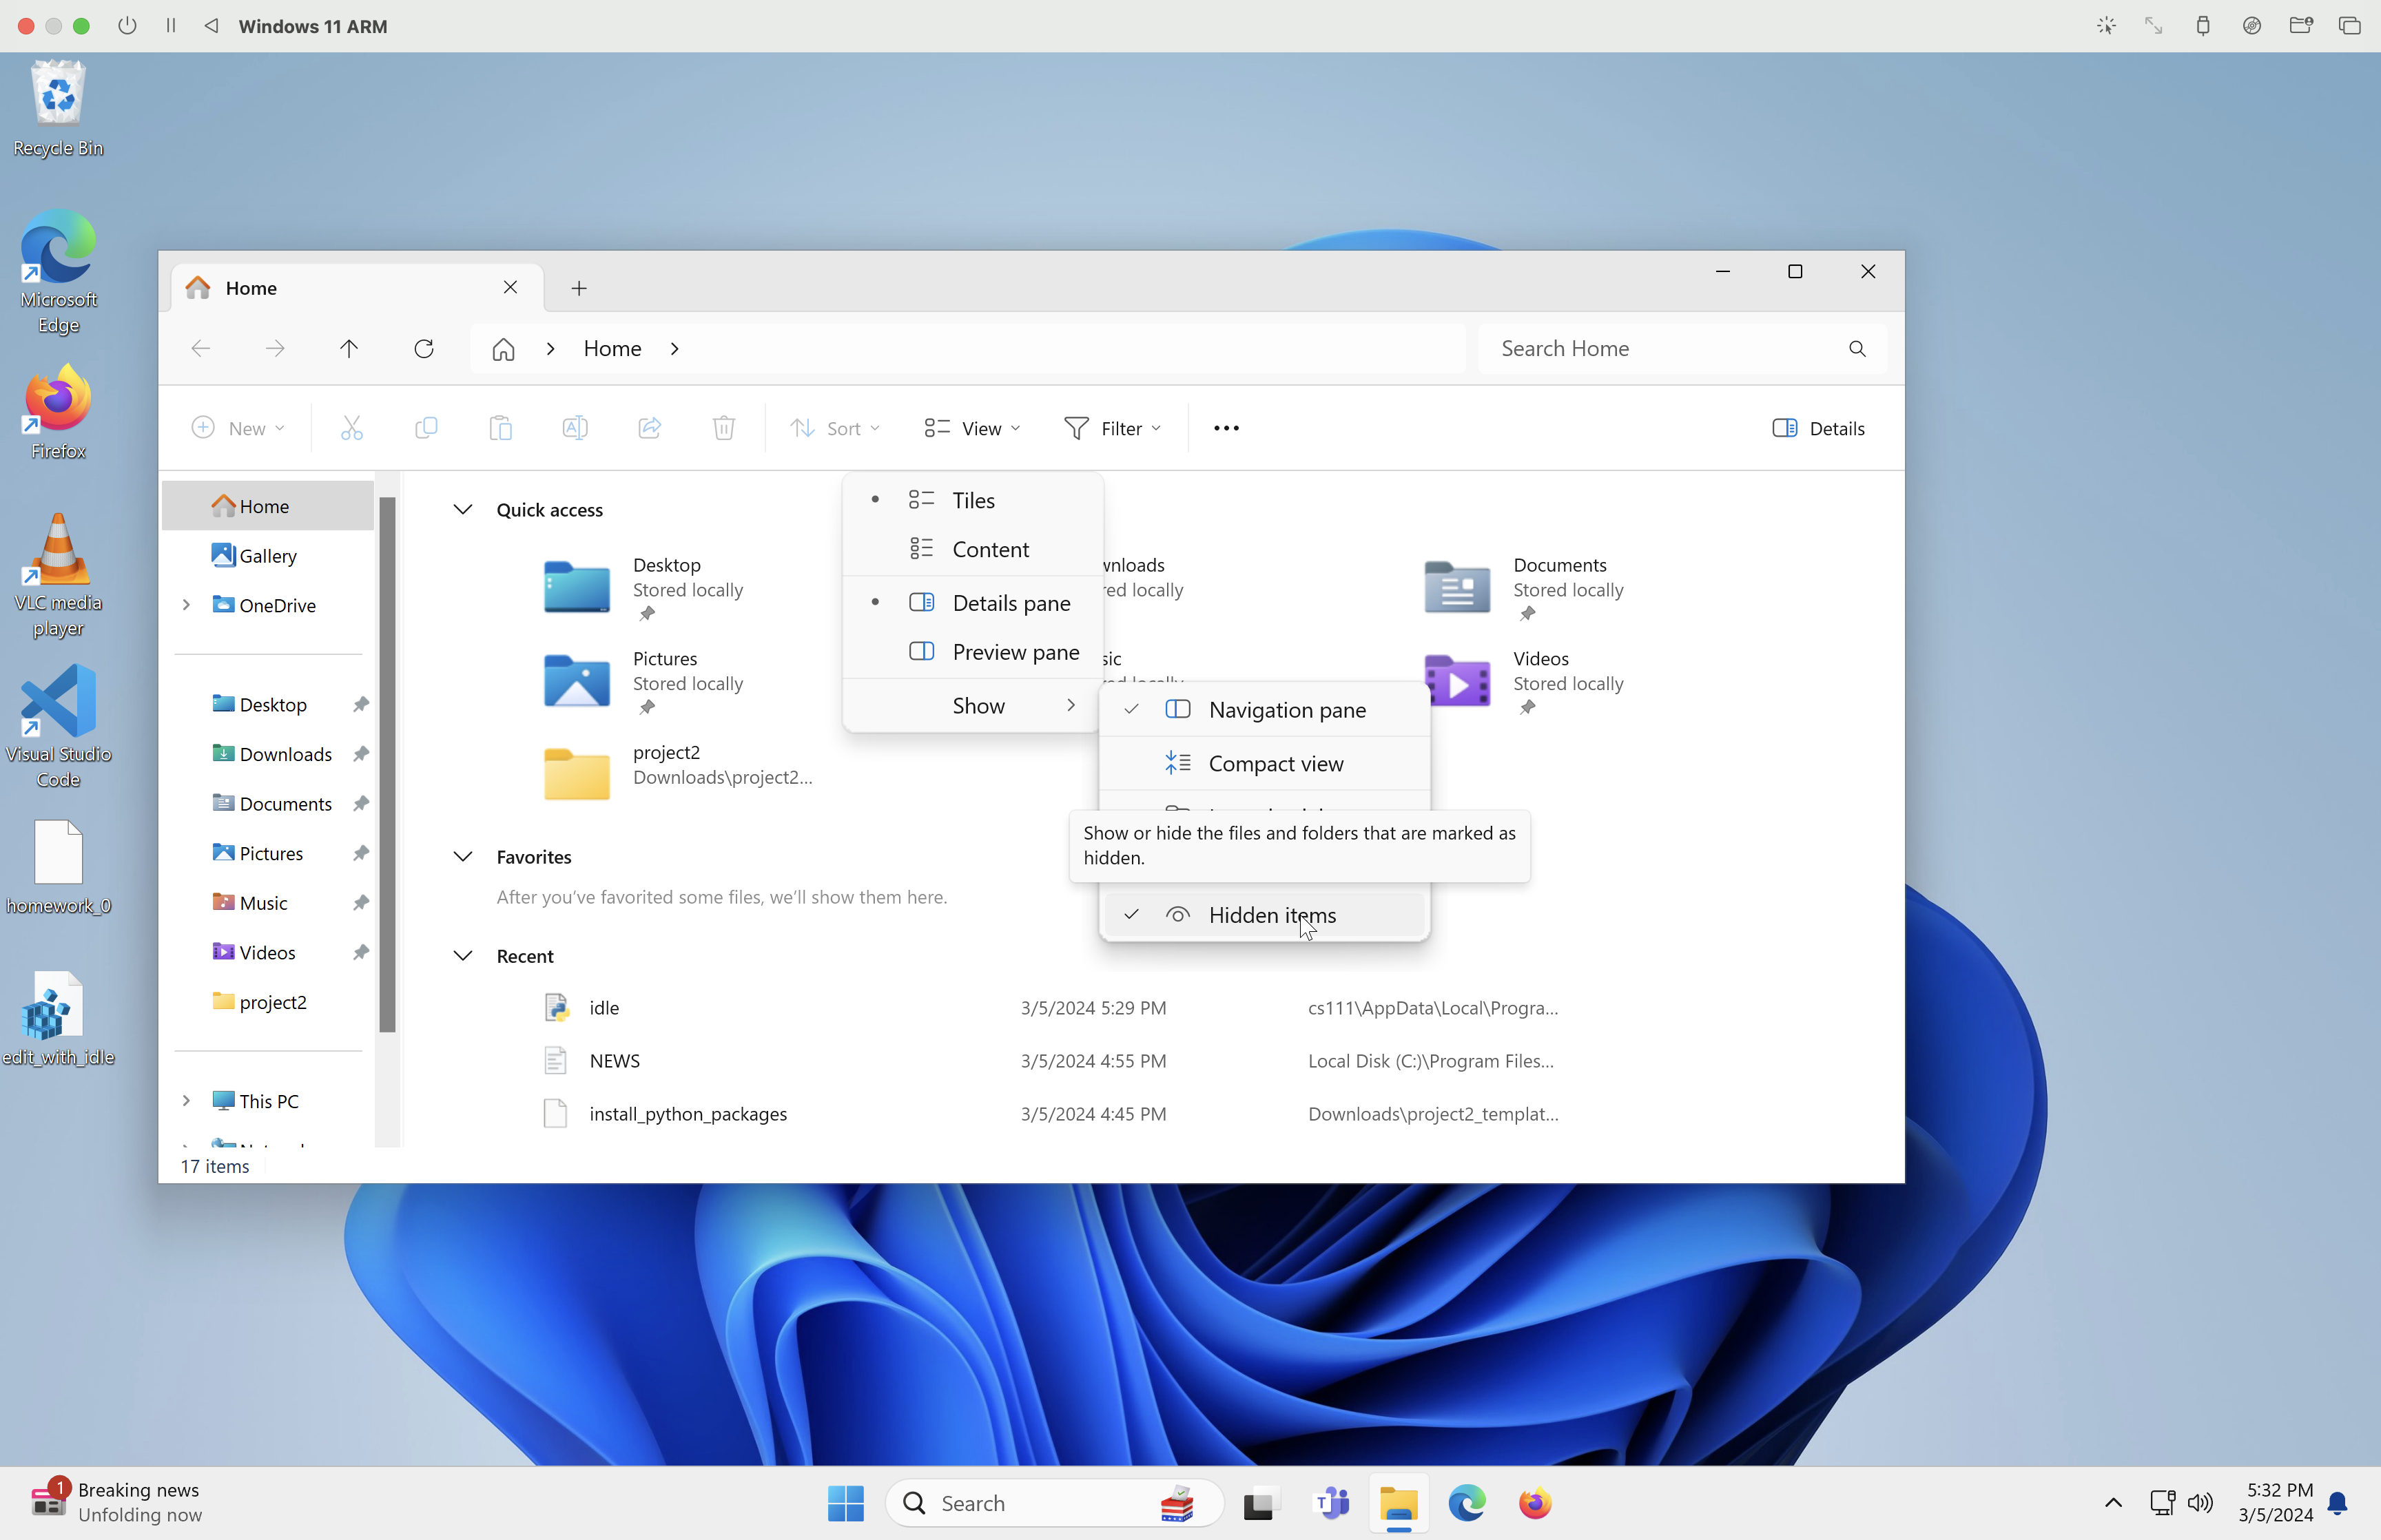Open the Filter dropdown
Viewport: 2381px width, 1540px height.
[1112, 428]
